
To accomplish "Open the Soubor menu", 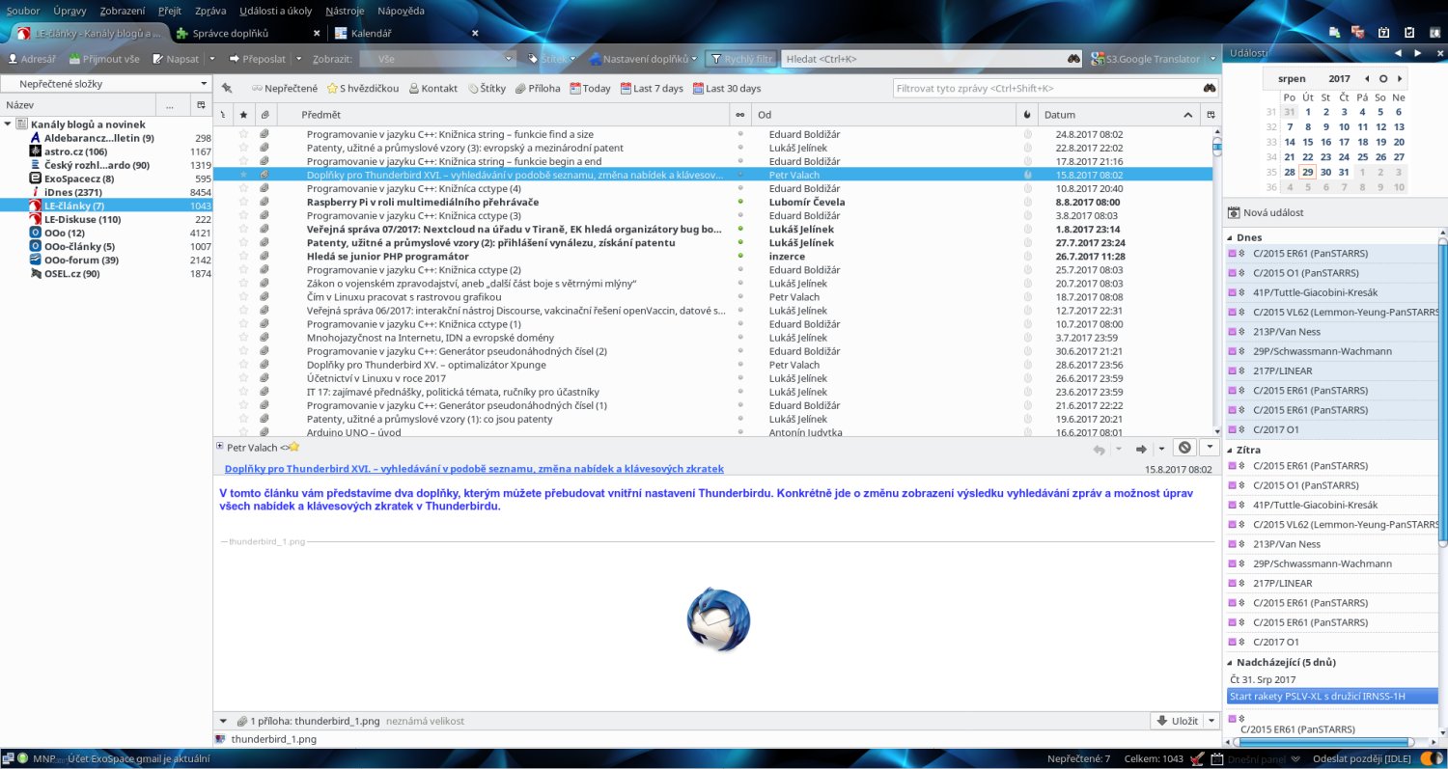I will click(x=23, y=11).
